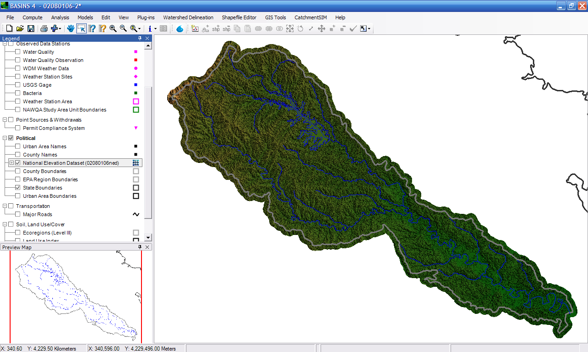Select the Zoom In magnifier tool
The height and width of the screenshot is (352, 588).
(x=113, y=28)
